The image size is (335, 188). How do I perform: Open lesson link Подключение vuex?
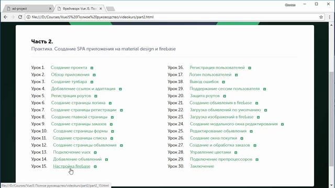72,152
